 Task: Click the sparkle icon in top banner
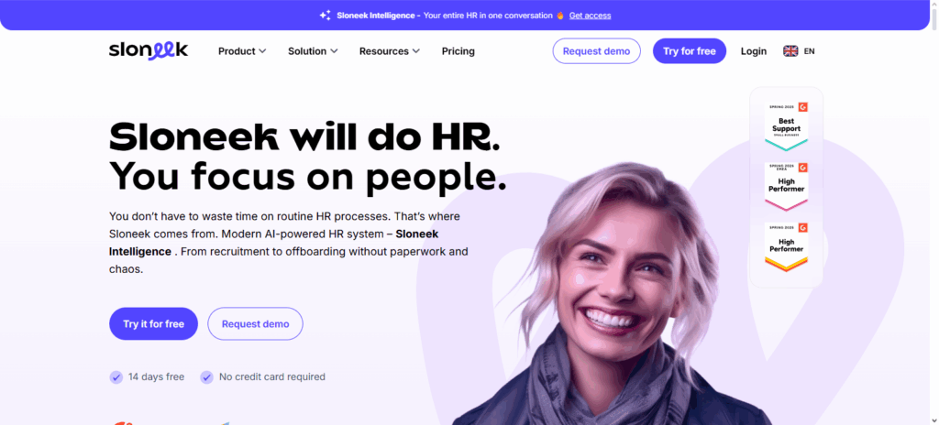tap(326, 16)
